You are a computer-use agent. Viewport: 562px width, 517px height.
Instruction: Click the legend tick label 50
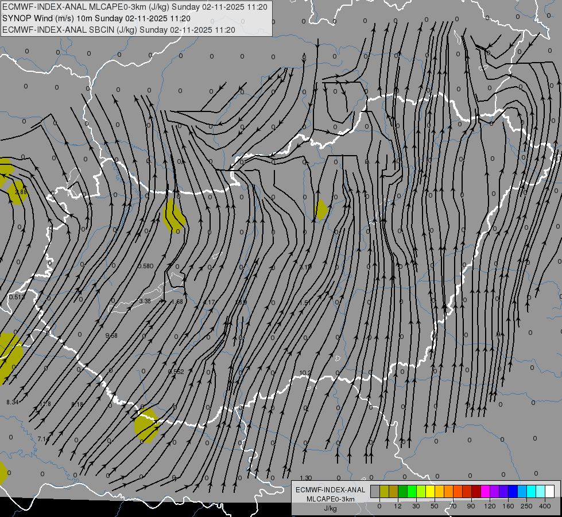coord(434,506)
